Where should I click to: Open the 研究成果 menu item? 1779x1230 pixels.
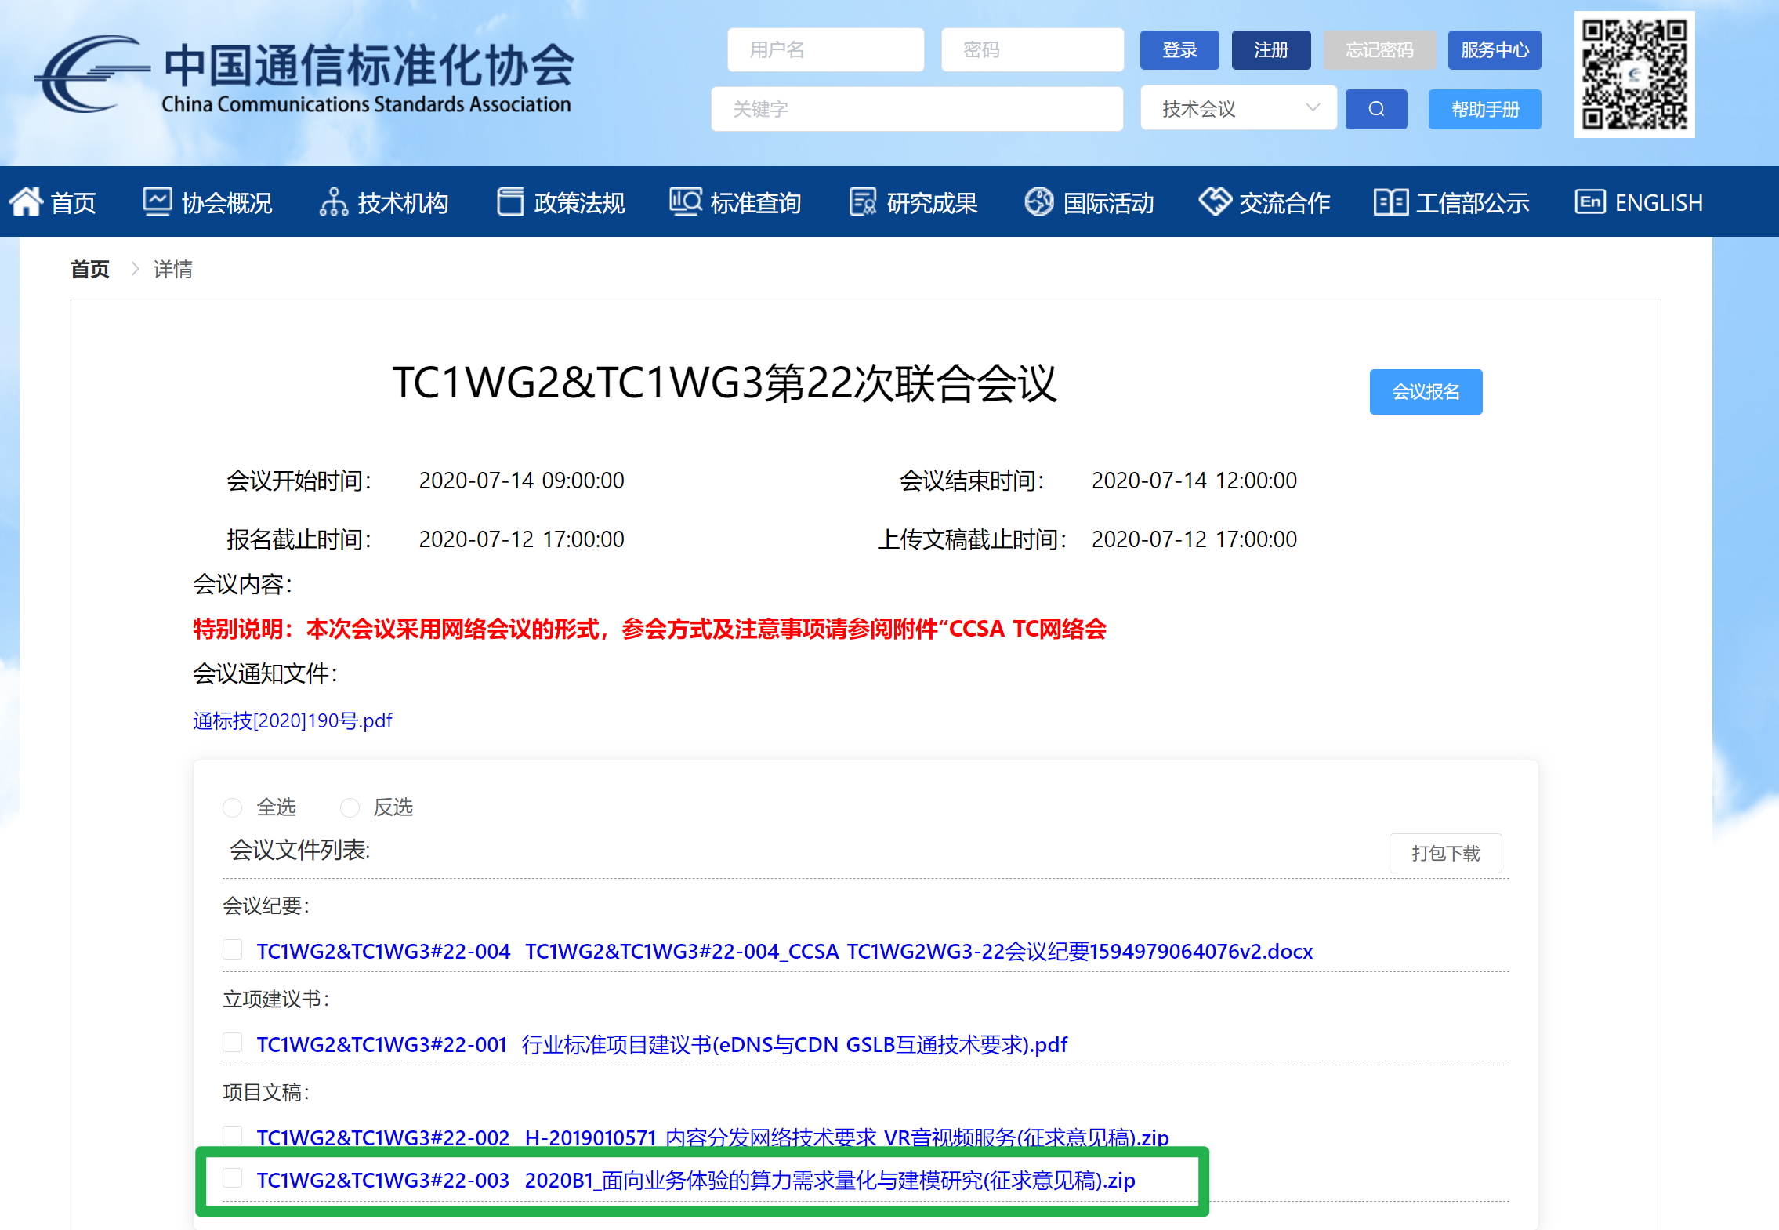(932, 203)
